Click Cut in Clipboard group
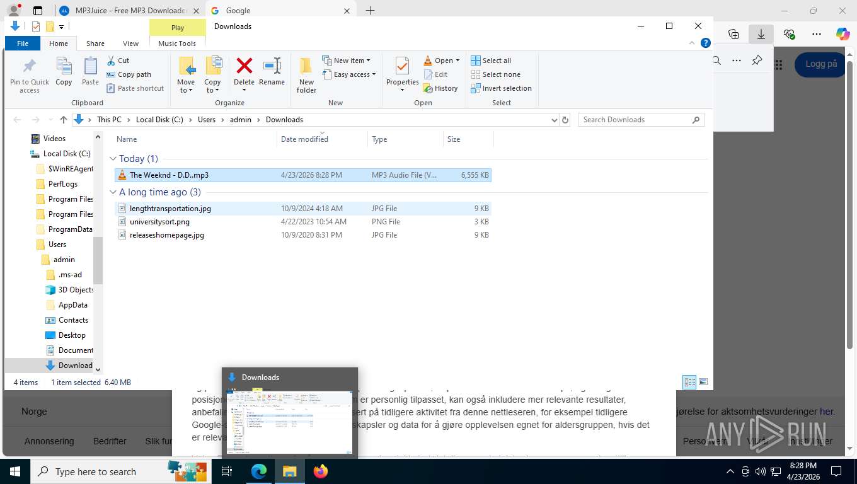The width and height of the screenshot is (857, 484). [117, 60]
